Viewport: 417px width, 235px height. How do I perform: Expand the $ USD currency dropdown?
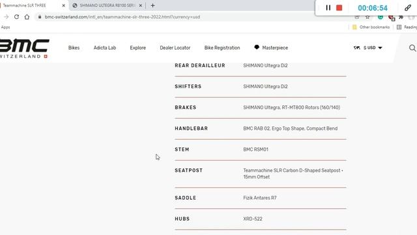coord(373,48)
